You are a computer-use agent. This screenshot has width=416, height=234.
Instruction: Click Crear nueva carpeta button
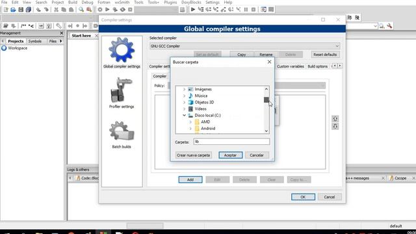coord(194,155)
